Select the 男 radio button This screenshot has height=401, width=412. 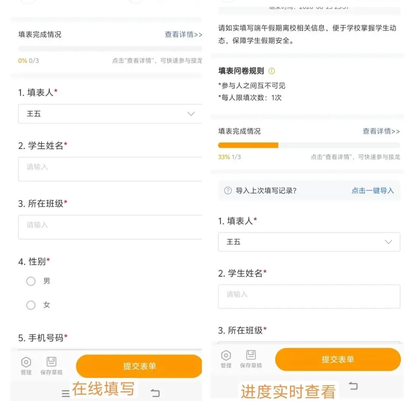click(31, 281)
